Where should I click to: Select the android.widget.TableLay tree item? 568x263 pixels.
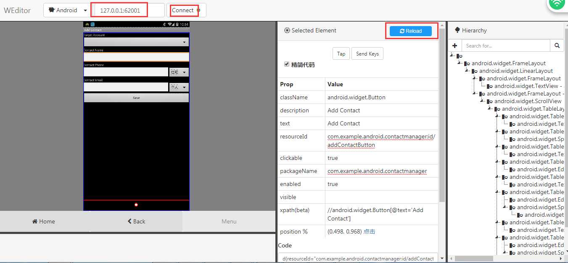point(533,109)
